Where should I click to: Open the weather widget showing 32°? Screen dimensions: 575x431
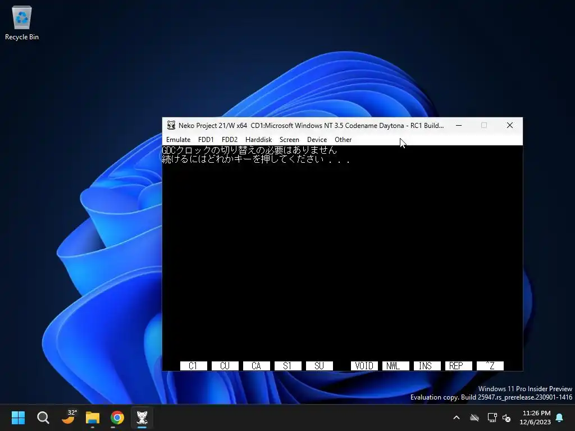point(68,418)
